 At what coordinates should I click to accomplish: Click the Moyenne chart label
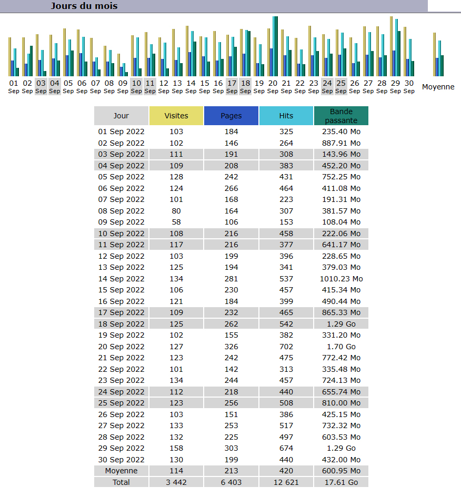[x=438, y=87]
